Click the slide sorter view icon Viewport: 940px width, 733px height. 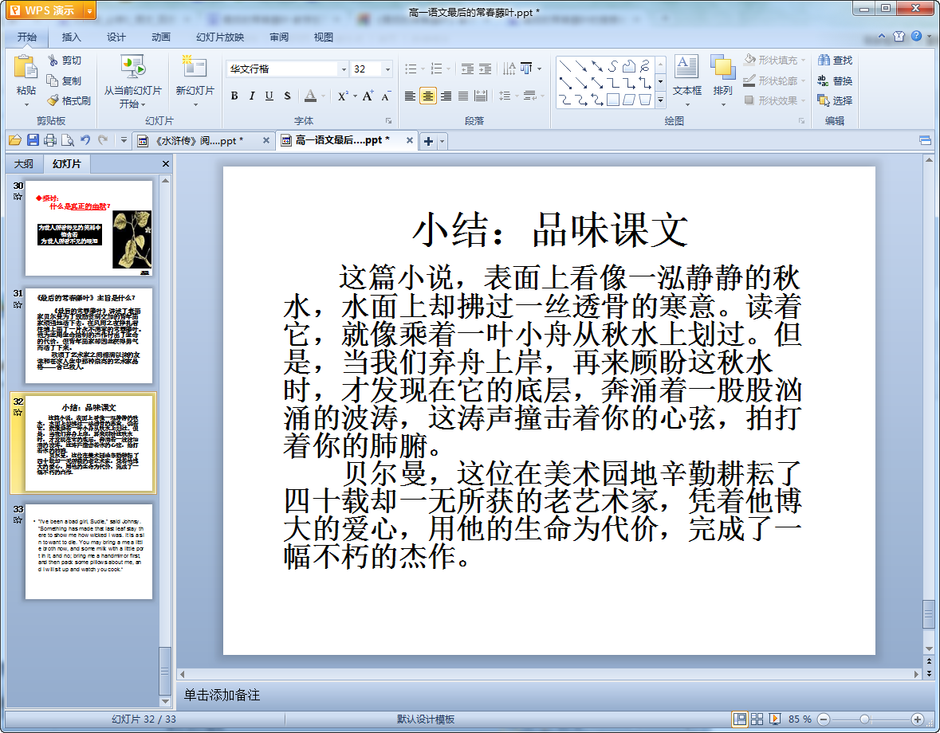tap(757, 719)
